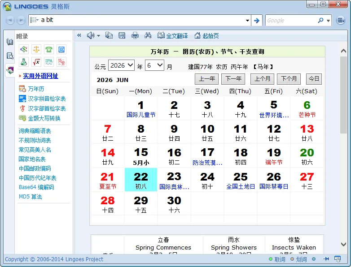
Task: Expand the search history dropdown arrow
Action: coord(247,21)
